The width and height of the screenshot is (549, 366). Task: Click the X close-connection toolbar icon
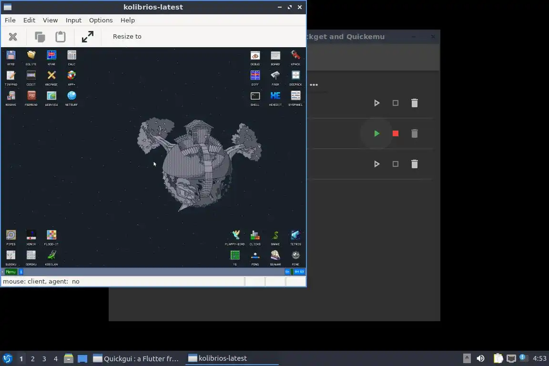click(x=13, y=37)
